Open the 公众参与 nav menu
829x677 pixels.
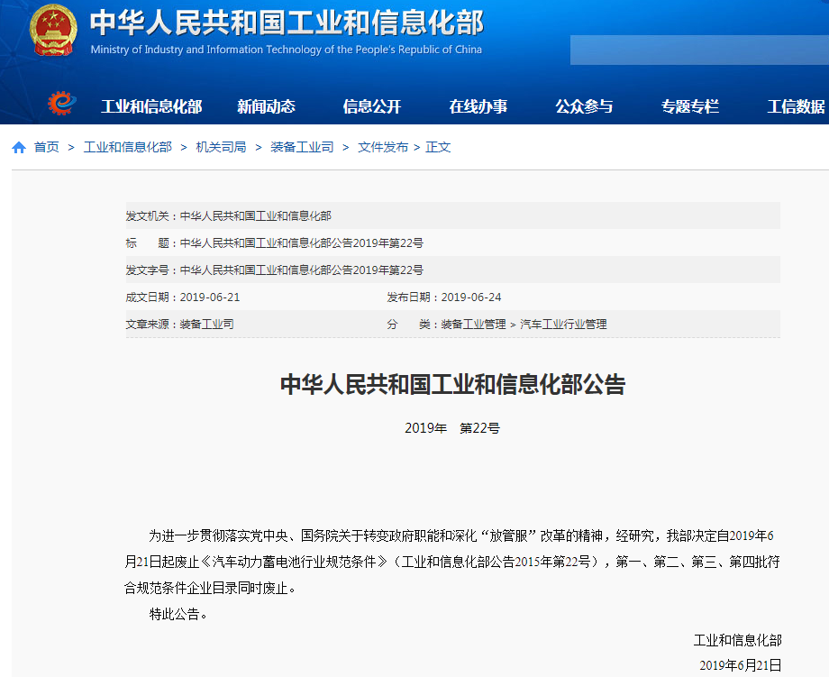(x=584, y=106)
